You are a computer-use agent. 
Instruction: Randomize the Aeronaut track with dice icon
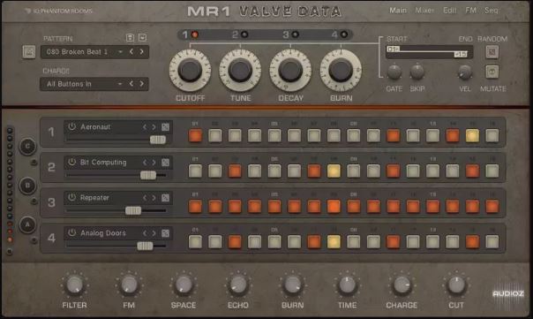[165, 127]
